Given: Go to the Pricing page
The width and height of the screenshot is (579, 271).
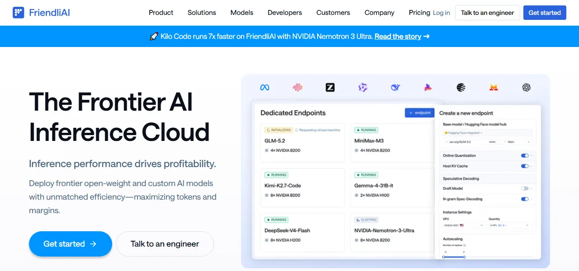Looking at the screenshot, I should click(x=419, y=13).
